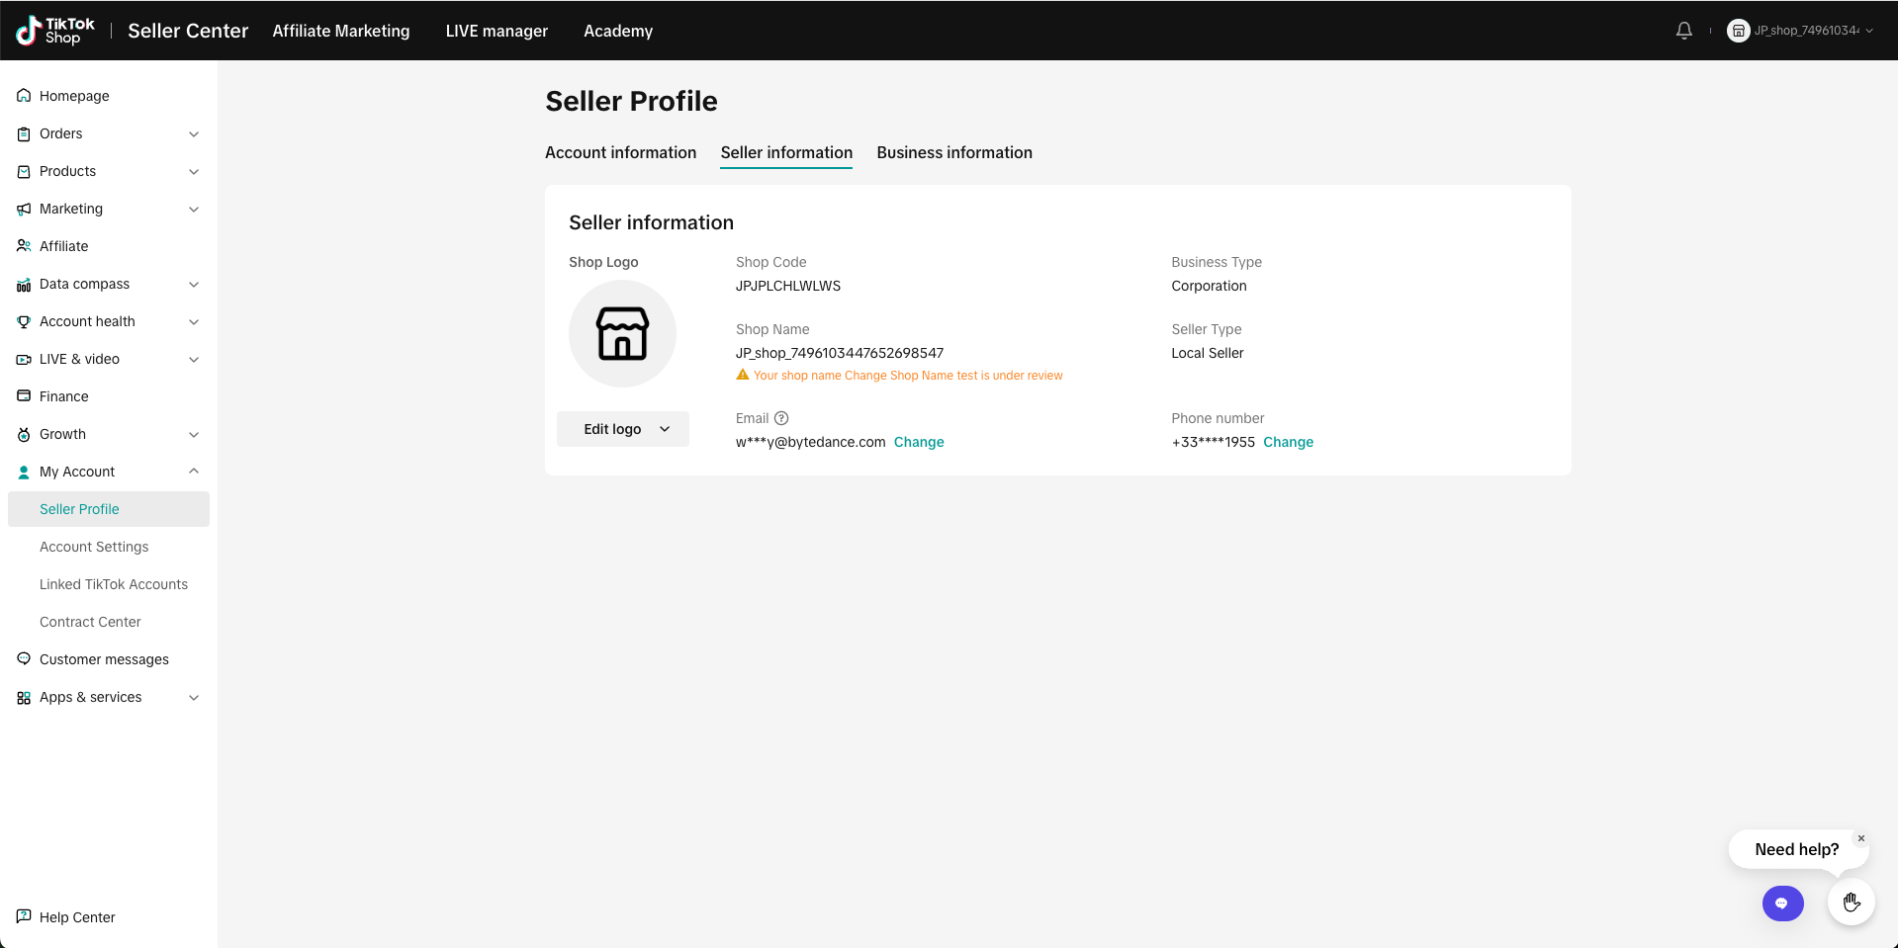Click the My Account person icon

tap(24, 472)
